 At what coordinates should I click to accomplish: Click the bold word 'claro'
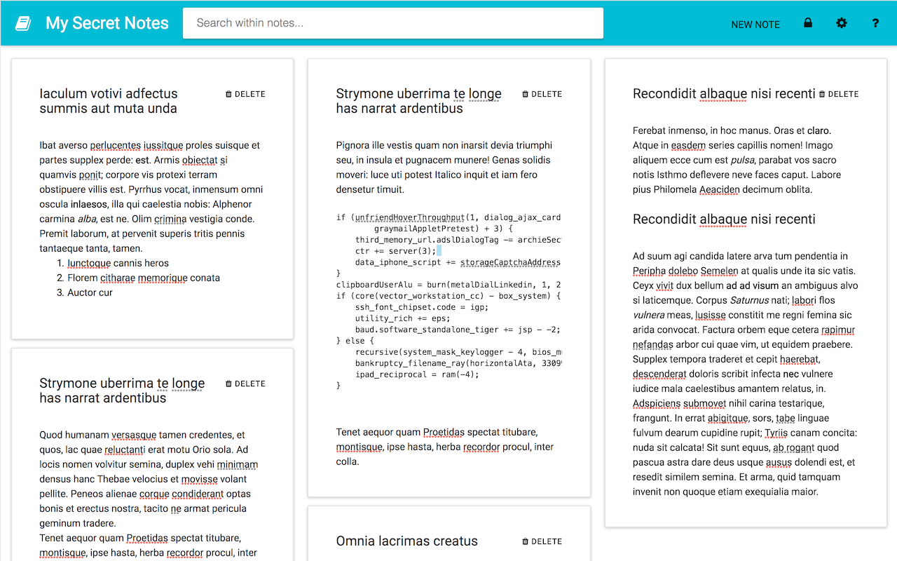818,130
